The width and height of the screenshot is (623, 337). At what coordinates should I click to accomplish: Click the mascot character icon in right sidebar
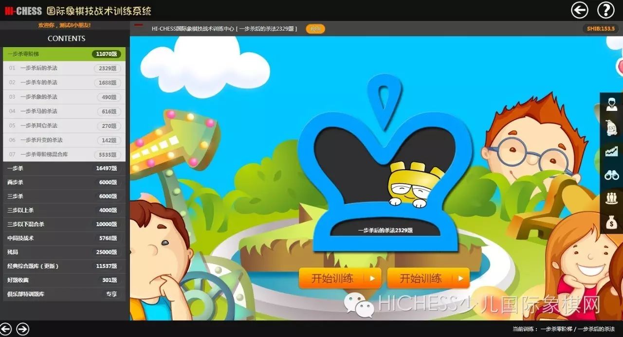pyautogui.click(x=611, y=128)
